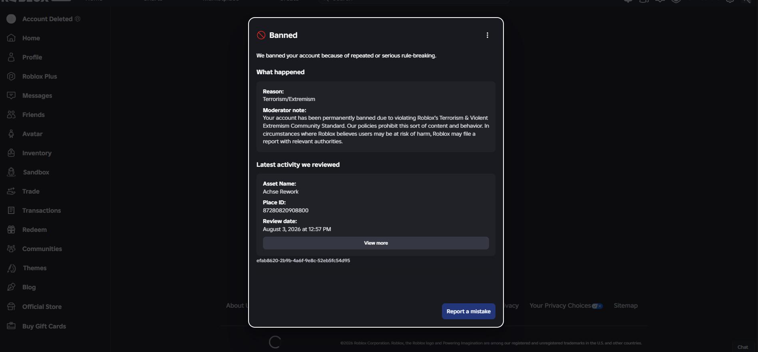758x352 pixels.
Task: Click the review date "August 3, 2026 at 12:57 PM"
Action: pyautogui.click(x=297, y=229)
